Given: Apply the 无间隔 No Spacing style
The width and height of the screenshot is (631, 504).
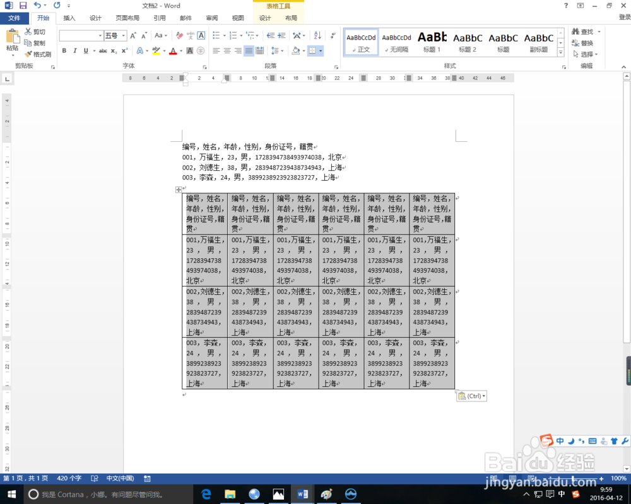Looking at the screenshot, I should coord(396,43).
